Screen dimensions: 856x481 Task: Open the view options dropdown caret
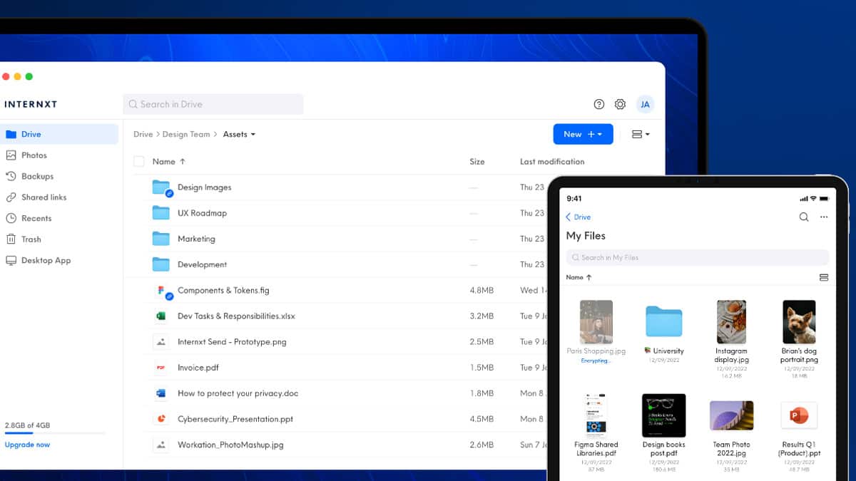pos(648,134)
